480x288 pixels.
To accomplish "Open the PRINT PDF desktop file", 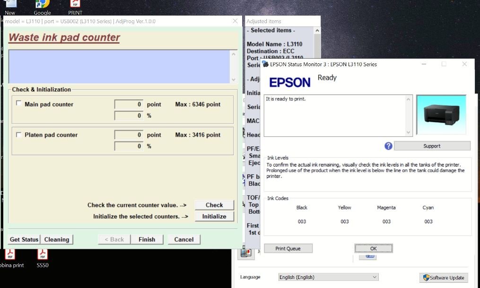I will click(x=75, y=7).
